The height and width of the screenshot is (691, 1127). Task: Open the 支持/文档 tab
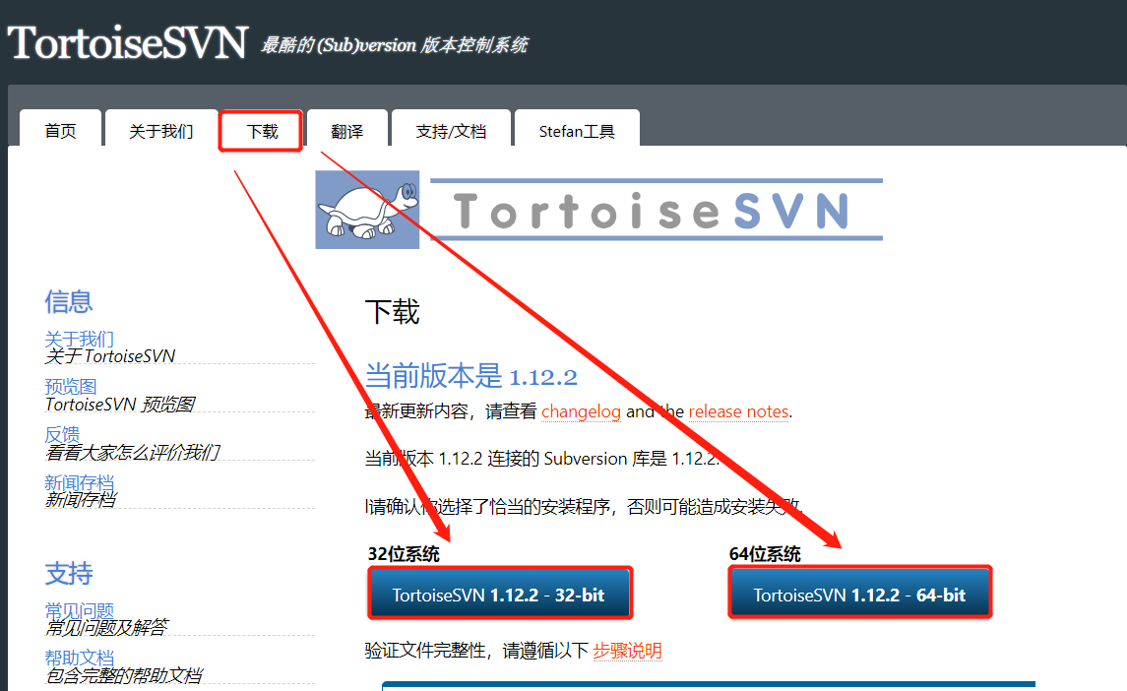451,131
